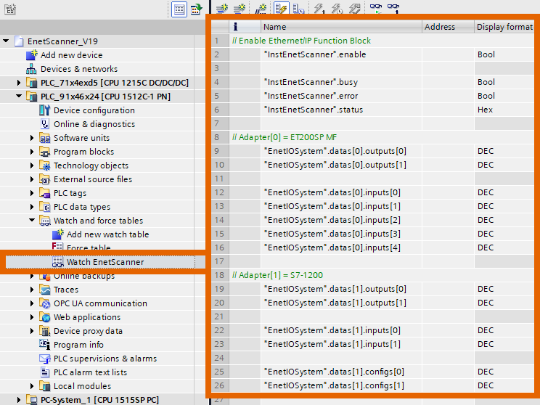Click the Online & diagnostics stethoscope icon
Viewport: 540px width, 405px height.
click(x=44, y=124)
